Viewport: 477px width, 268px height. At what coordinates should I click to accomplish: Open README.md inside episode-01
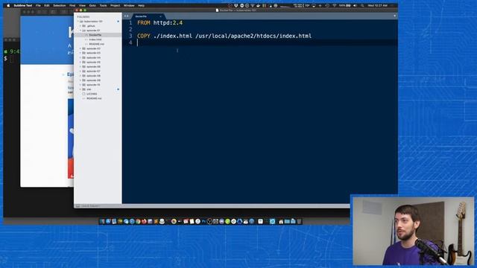96,44
